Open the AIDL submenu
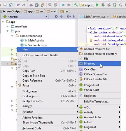Image resolution: width=126 pixels, height=131 pixels. coord(100,107)
